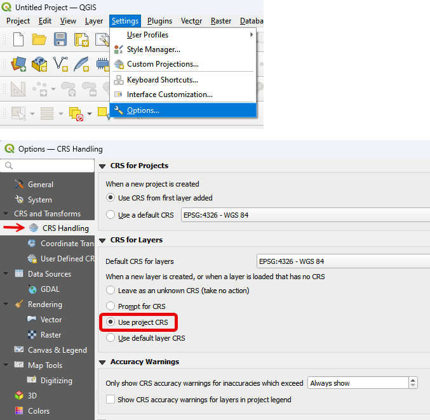Enable CRS accuracy warnings for project legend layers
Viewport: 430px width, 420px height.
[x=111, y=400]
